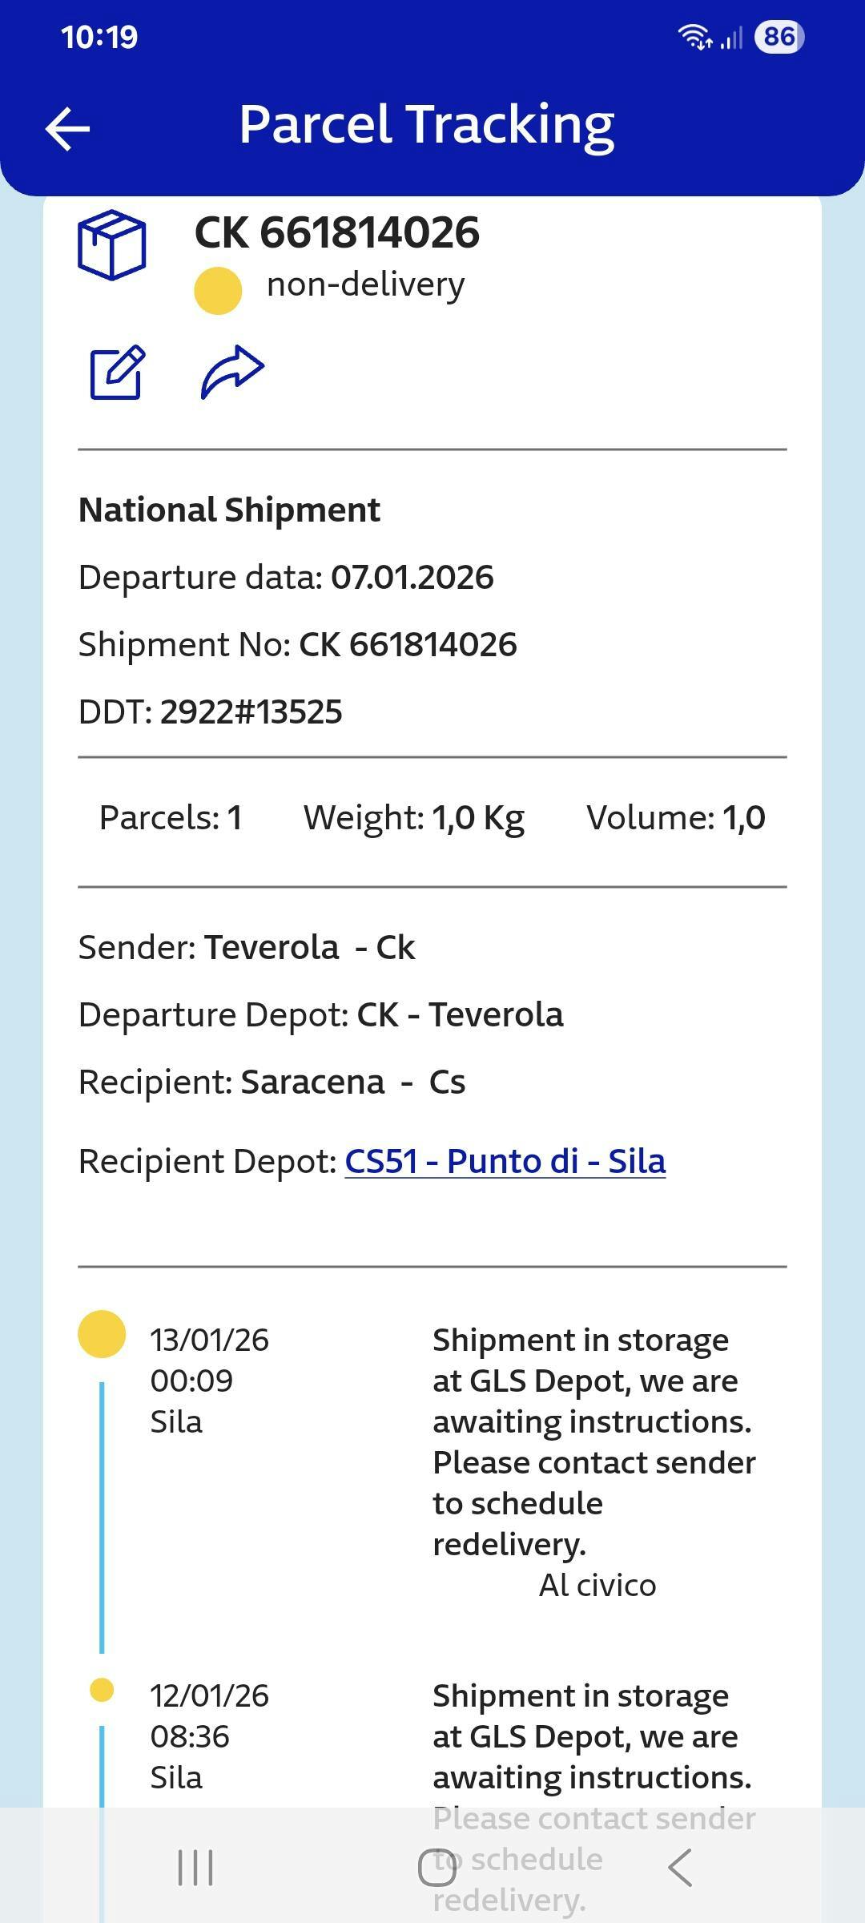
Task: Tap the Shipment No value
Action: click(x=408, y=644)
